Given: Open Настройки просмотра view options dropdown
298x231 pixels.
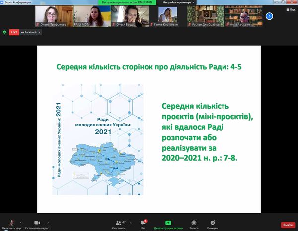Looking at the screenshot, I should [179, 3].
